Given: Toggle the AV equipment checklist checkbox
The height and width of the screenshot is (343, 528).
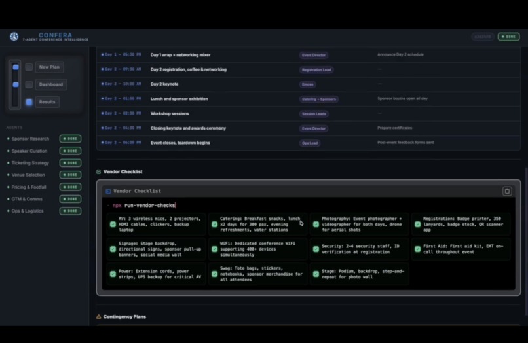Looking at the screenshot, I should tap(113, 224).
